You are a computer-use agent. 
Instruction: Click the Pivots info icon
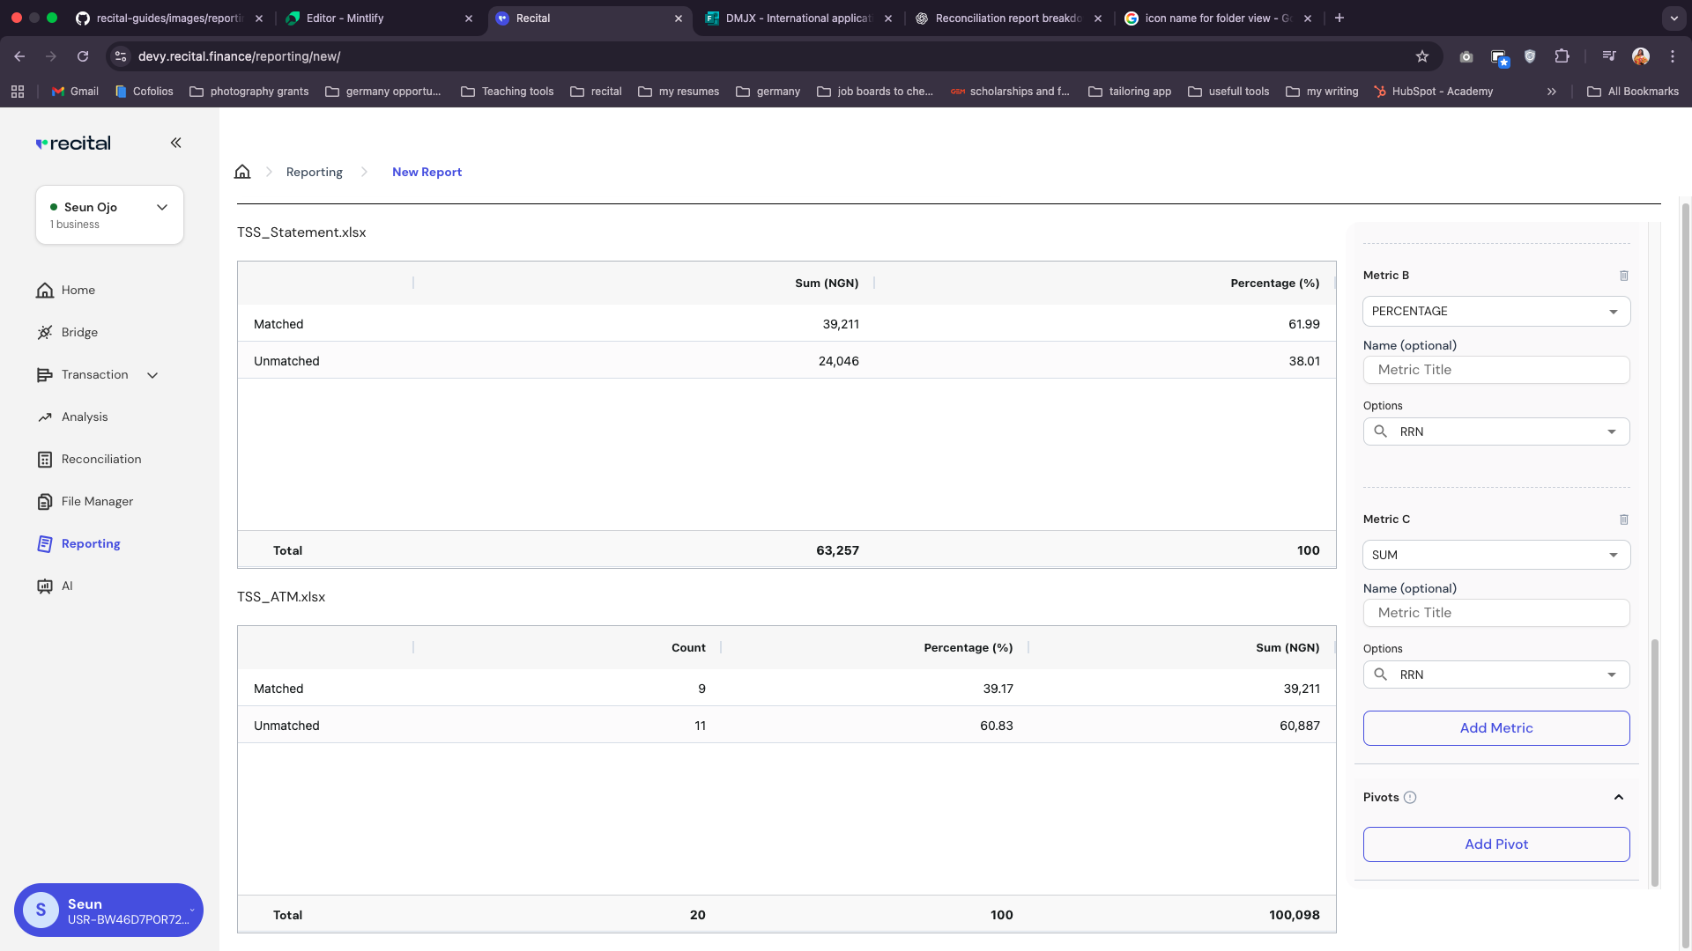click(1411, 797)
